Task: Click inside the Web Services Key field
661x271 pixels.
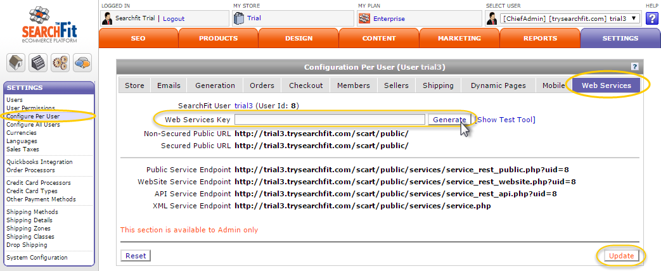Action: (330, 120)
